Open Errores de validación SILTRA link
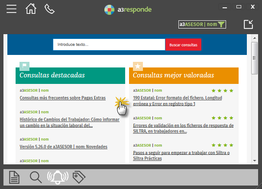 tap(183, 128)
